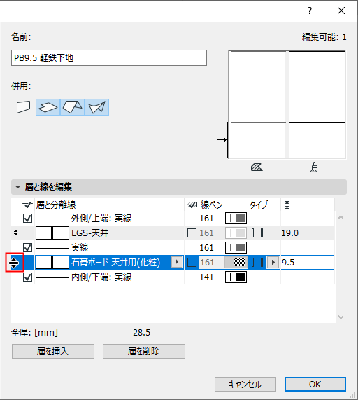Viewport: 358px width, 400px height.
Task: Click pen swatch of middle 実線 row
Action: point(236,248)
